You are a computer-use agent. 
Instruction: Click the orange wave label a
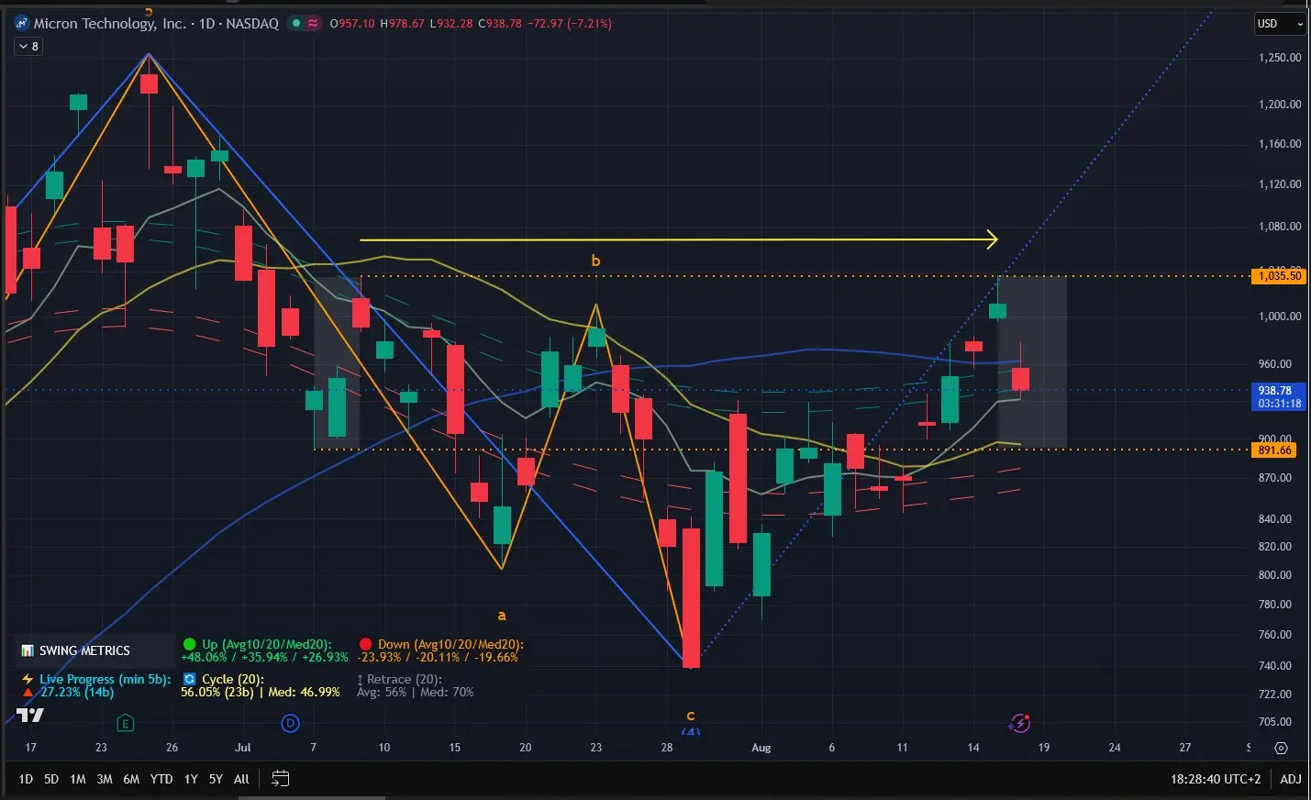[x=501, y=615]
